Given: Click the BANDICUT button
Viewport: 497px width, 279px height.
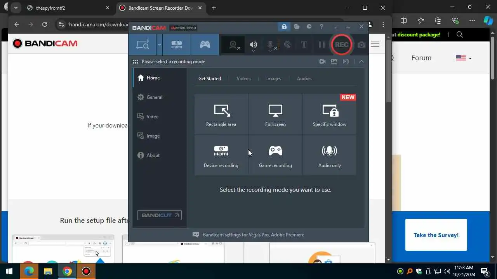Looking at the screenshot, I should click(160, 215).
